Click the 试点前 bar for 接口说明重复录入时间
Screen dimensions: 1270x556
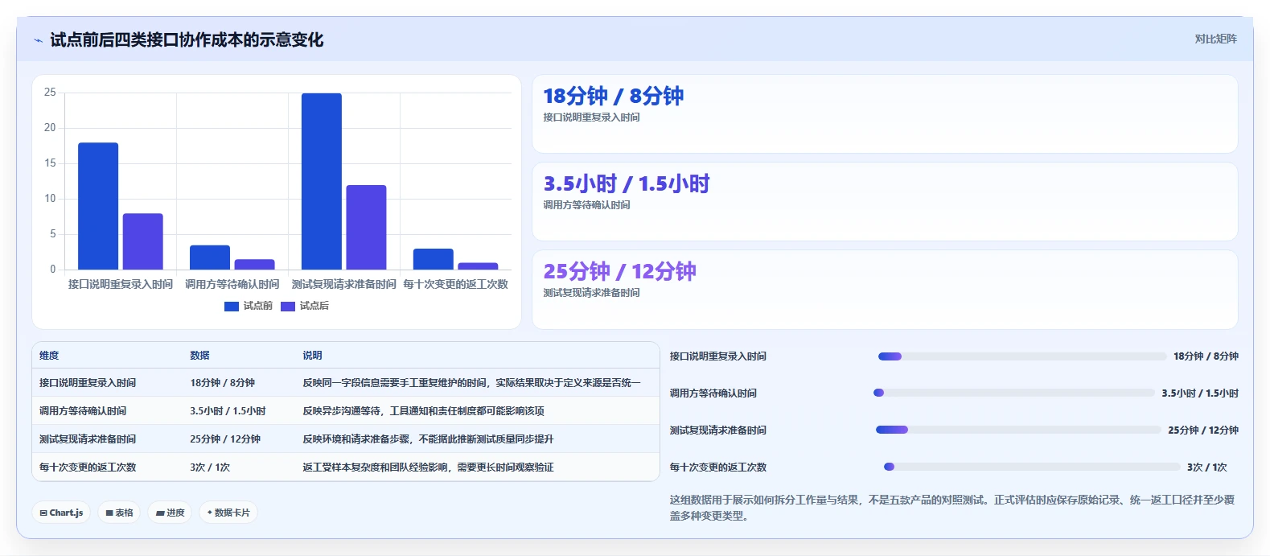98,206
